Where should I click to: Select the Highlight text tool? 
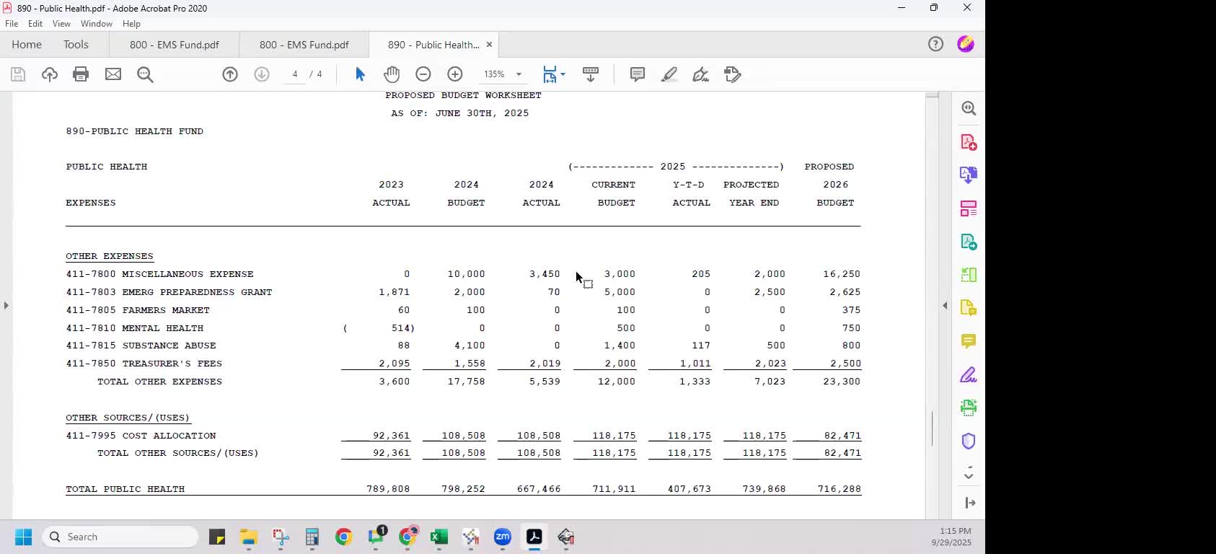point(669,74)
